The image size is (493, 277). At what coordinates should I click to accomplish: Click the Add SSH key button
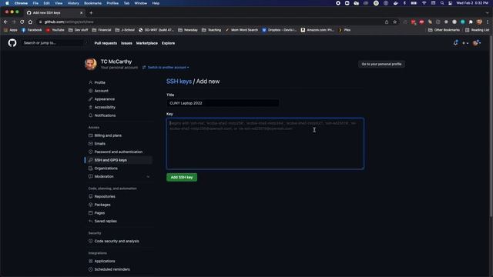(182, 177)
